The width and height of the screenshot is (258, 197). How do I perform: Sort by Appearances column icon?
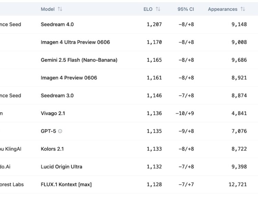pyautogui.click(x=243, y=9)
